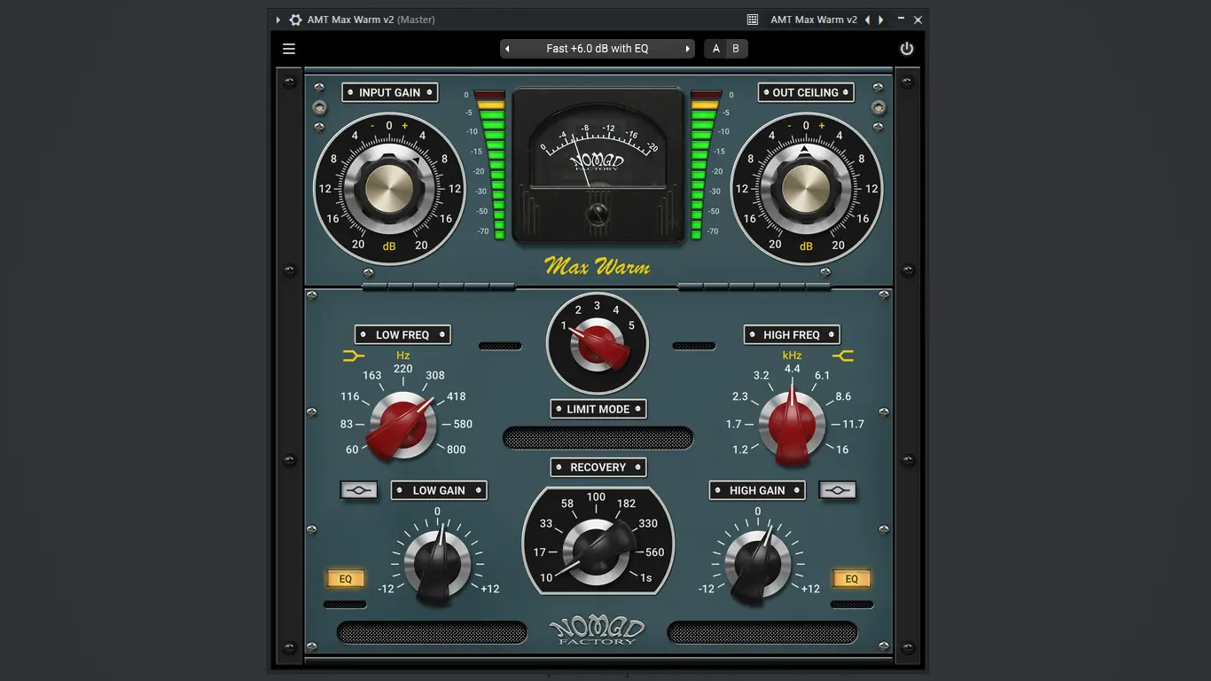The width and height of the screenshot is (1211, 681).
Task: Click the LOW FREQ label plate
Action: 402,334
